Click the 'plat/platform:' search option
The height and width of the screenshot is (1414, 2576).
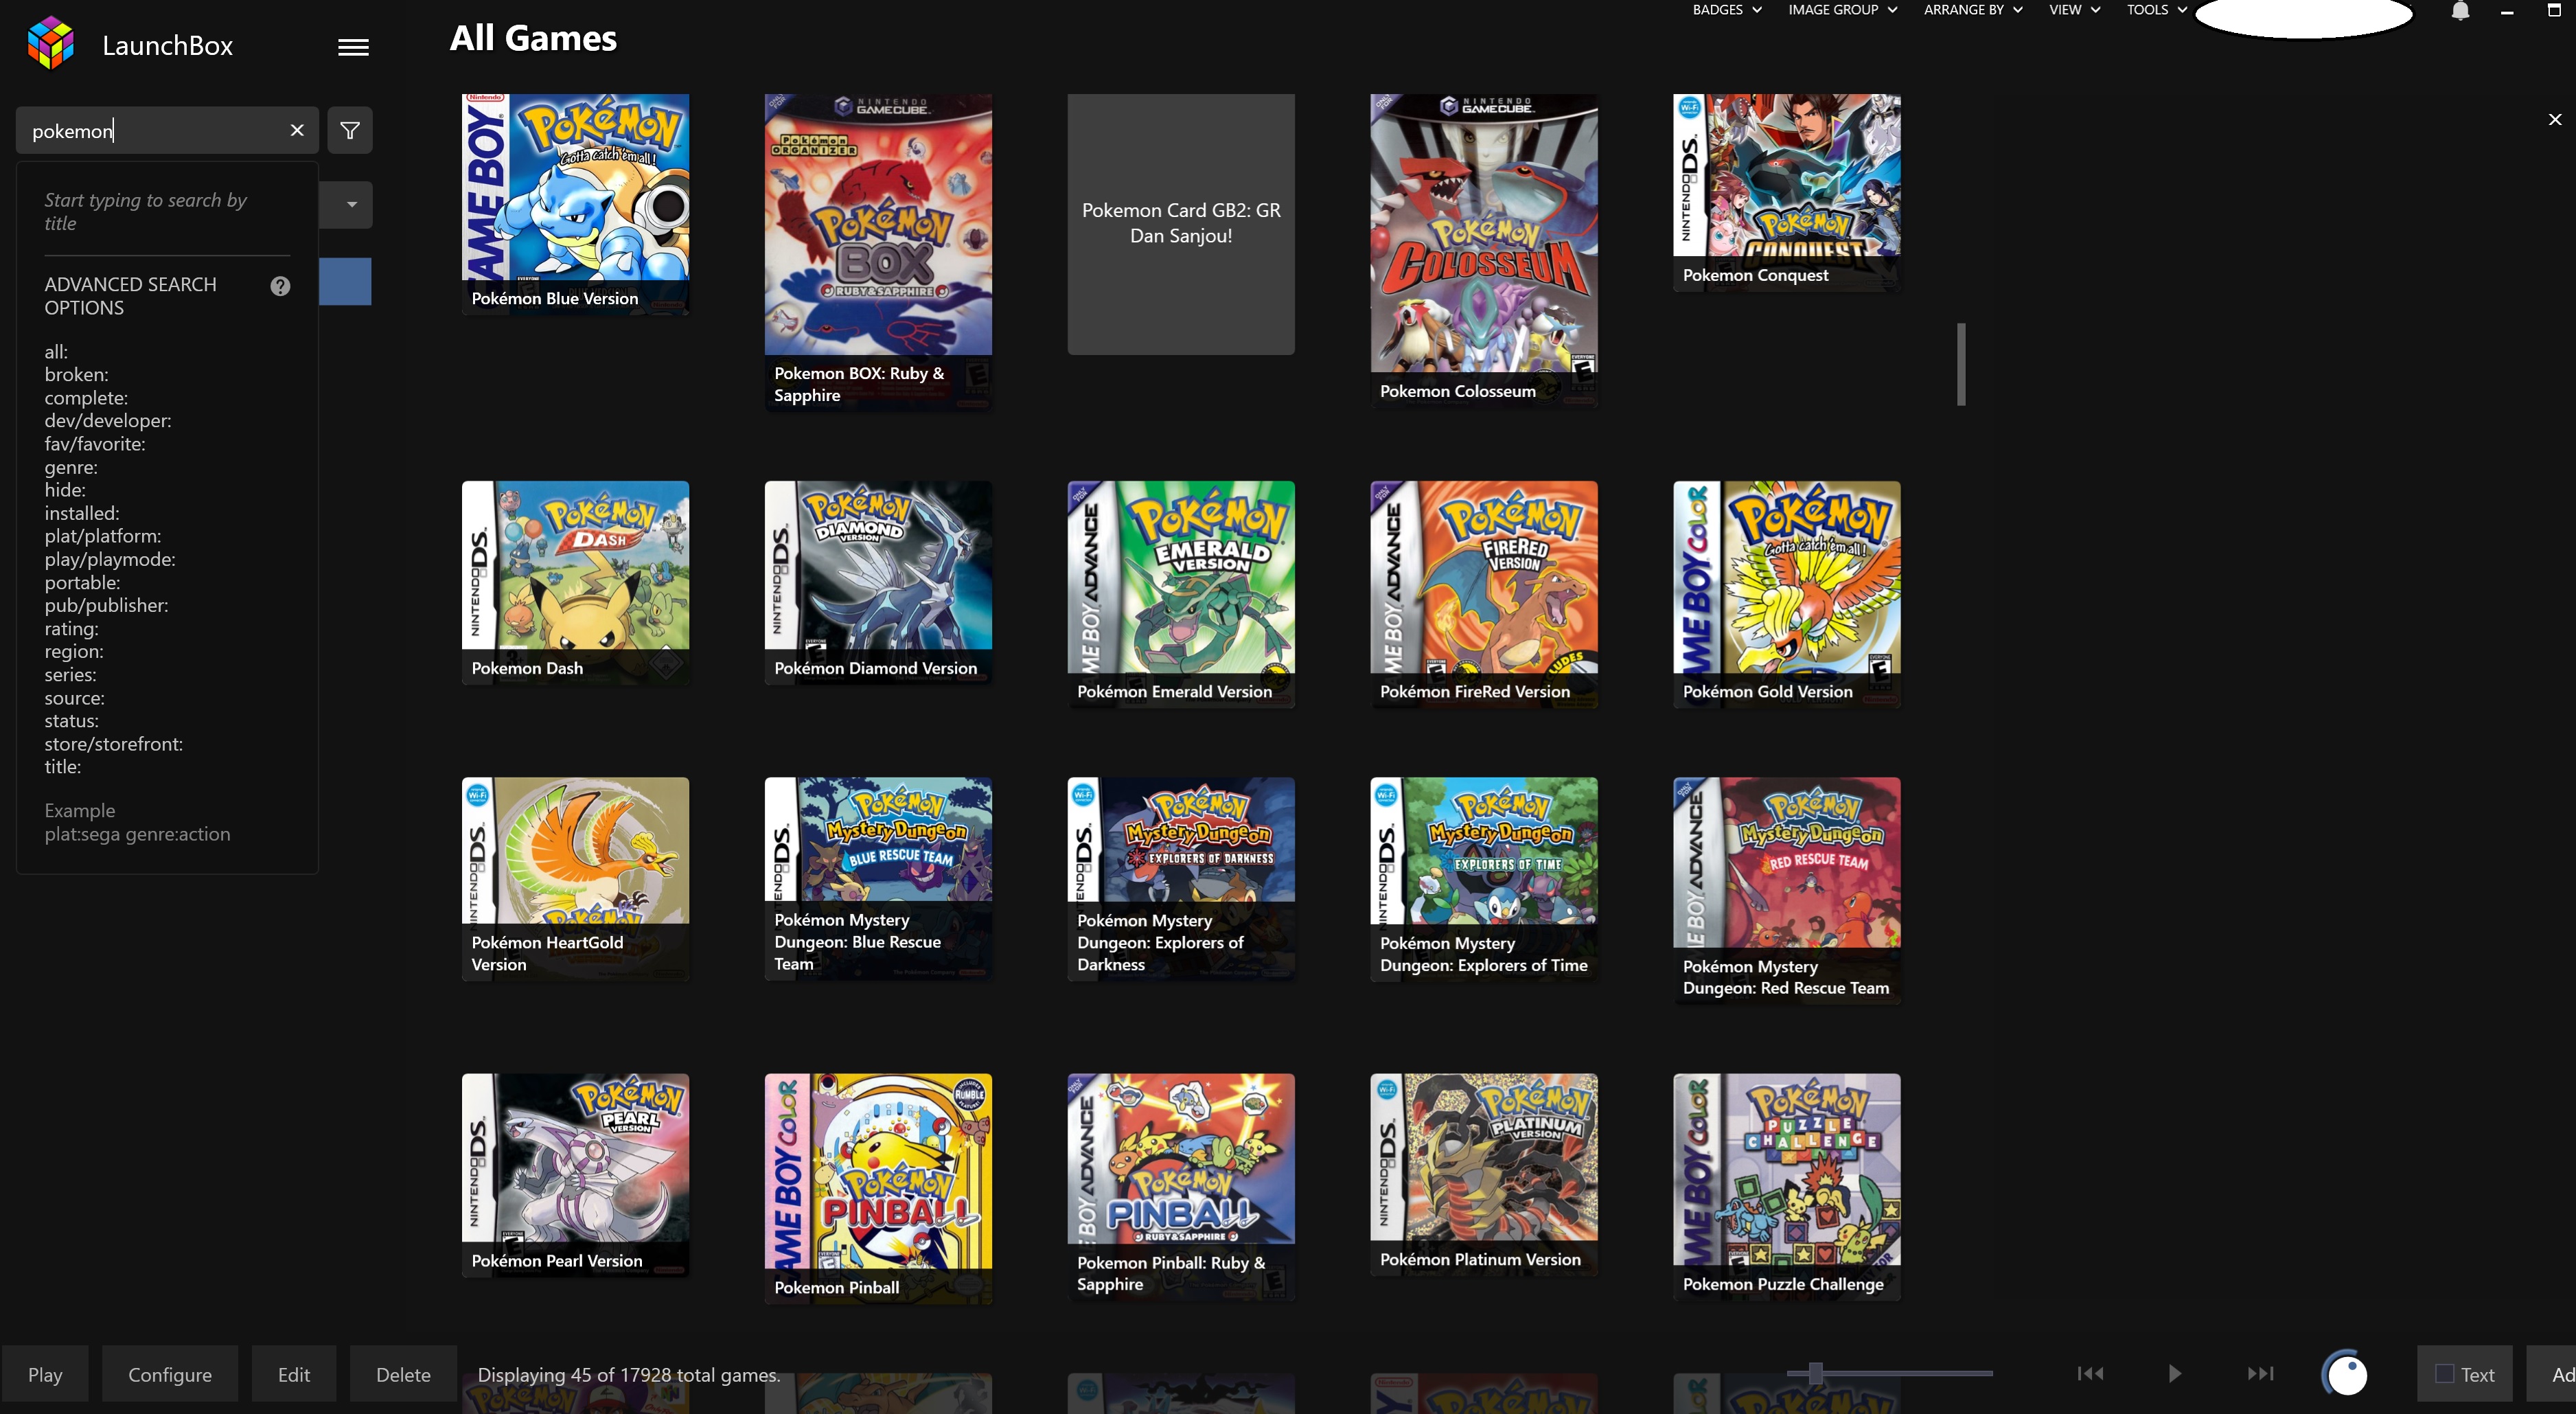coord(103,536)
